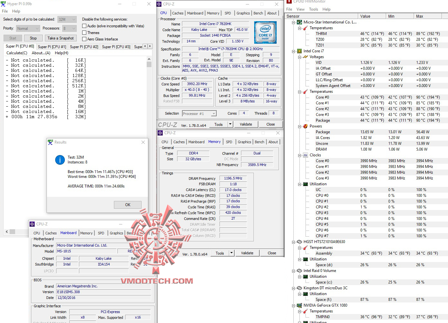The image size is (448, 323).
Task: Disable the Aero Glass Interface option
Action: coord(84,39)
